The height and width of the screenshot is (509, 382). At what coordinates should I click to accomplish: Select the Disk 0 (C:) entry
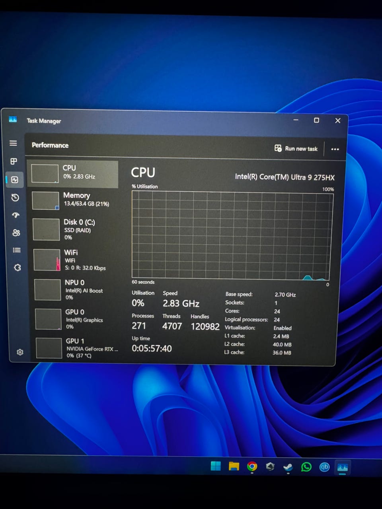pos(74,229)
